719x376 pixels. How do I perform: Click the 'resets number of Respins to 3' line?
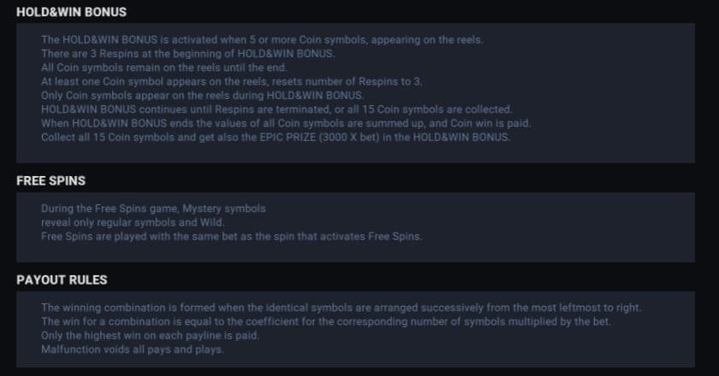point(231,81)
